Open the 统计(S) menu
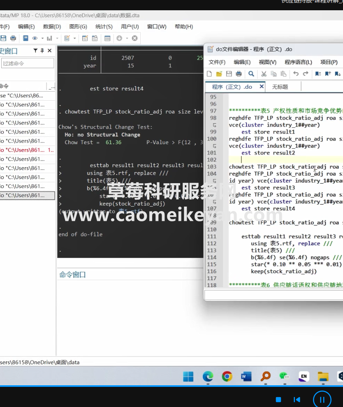 click(x=104, y=26)
